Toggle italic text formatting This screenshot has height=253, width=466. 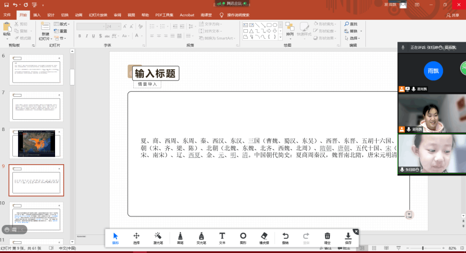click(x=87, y=36)
